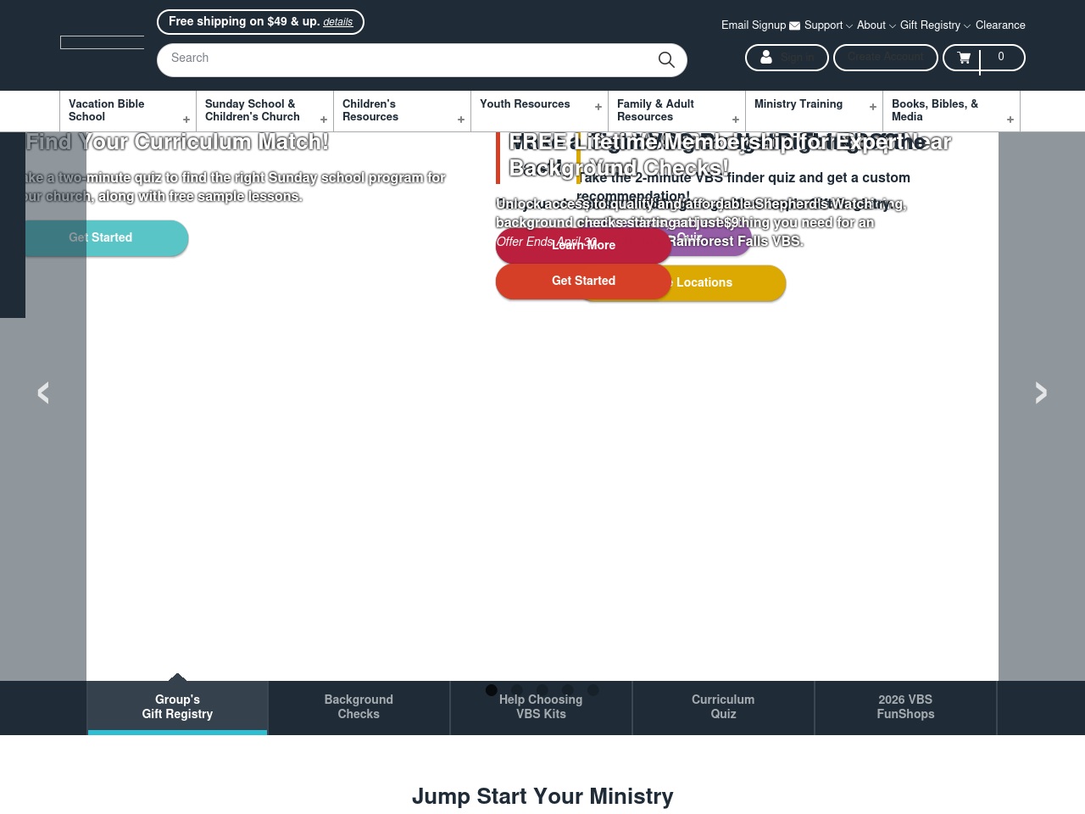Select the last carousel indicator dot

pyautogui.click(x=593, y=690)
